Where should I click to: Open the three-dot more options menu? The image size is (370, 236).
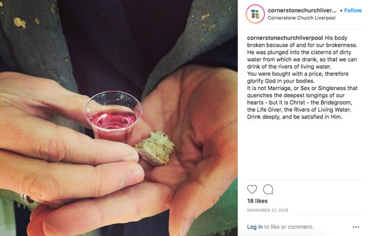356,227
